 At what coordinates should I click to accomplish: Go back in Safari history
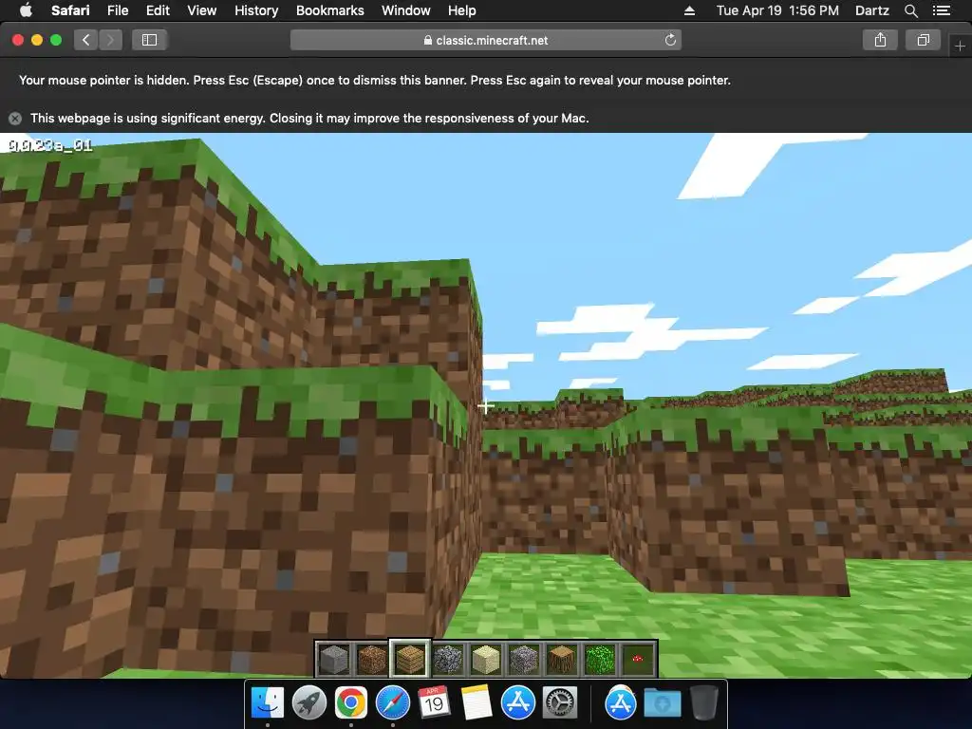coord(86,40)
